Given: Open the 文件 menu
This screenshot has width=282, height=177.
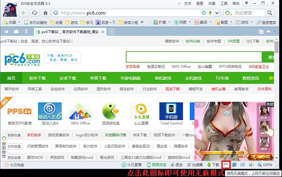Looking at the screenshot, I should 188,3.
